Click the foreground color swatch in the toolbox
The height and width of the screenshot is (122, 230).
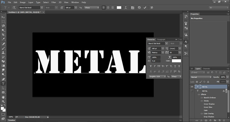(2, 108)
